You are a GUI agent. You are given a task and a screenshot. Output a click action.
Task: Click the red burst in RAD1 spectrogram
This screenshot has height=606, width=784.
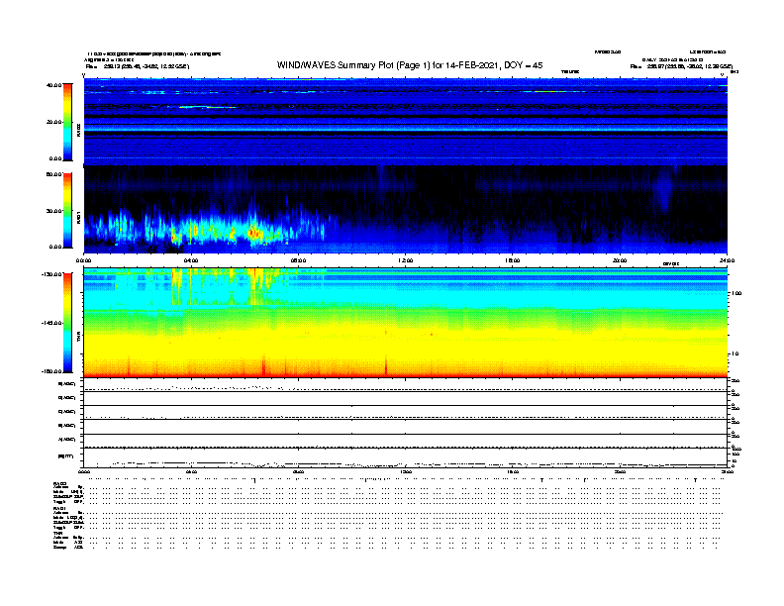[254, 233]
